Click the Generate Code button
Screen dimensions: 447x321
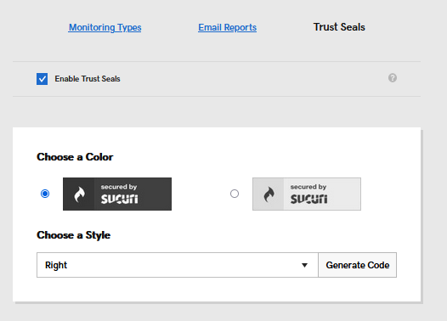(358, 265)
